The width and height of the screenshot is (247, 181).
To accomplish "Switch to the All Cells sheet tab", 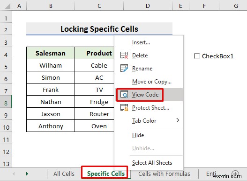I will click(64, 174).
